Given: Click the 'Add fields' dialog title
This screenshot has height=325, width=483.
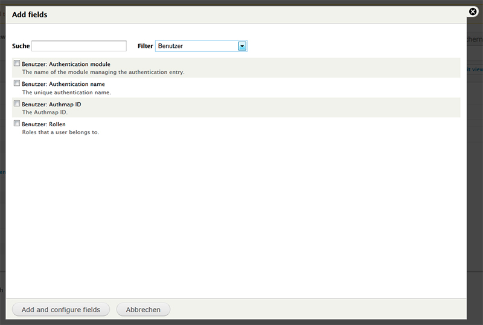Looking at the screenshot, I should (30, 14).
